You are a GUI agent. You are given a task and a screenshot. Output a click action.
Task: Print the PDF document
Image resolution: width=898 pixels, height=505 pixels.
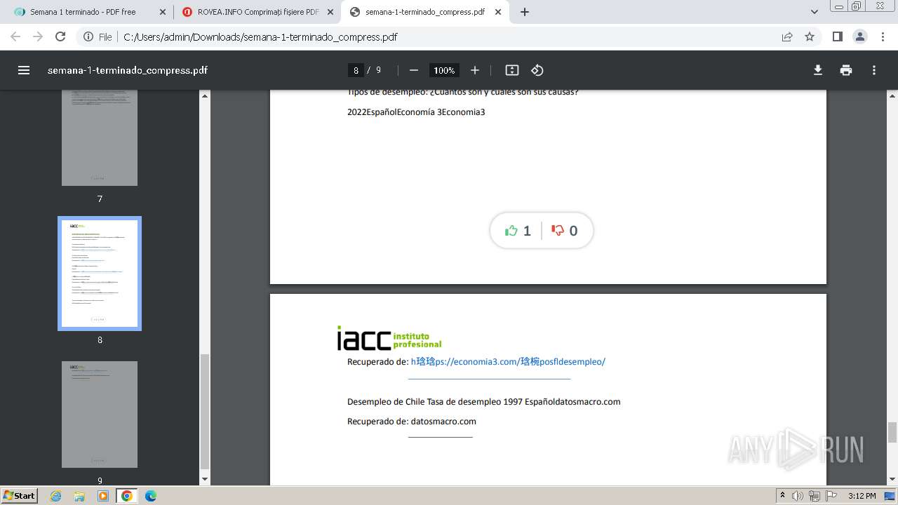click(x=846, y=70)
